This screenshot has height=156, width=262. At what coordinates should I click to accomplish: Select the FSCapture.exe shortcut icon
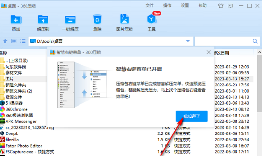[2, 152]
